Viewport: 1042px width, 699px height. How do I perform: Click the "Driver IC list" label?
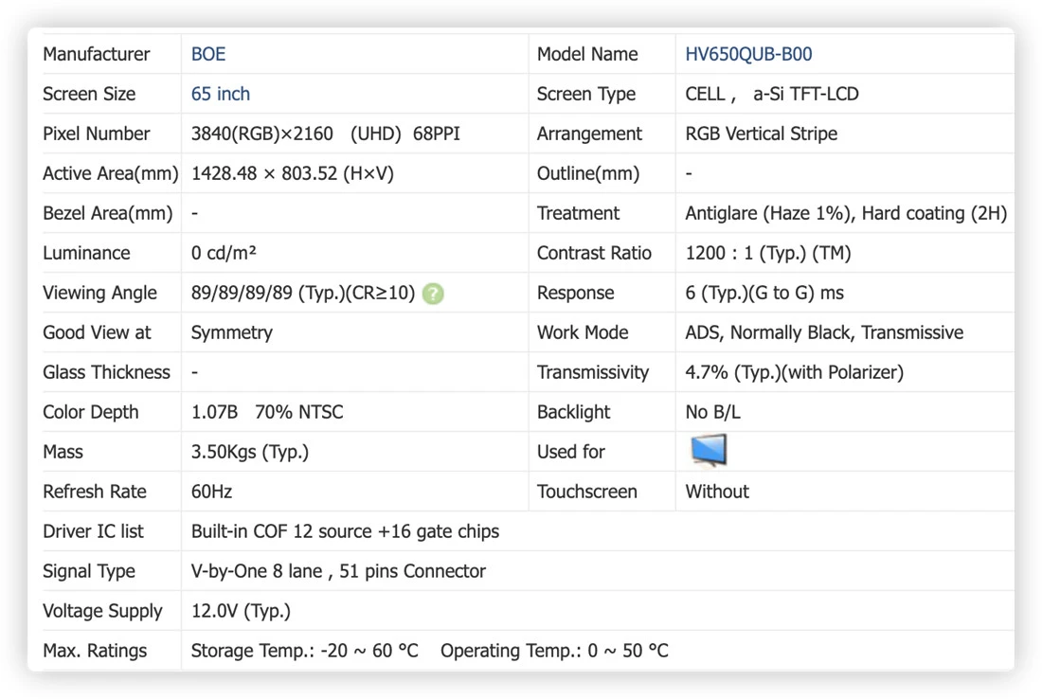tap(93, 531)
